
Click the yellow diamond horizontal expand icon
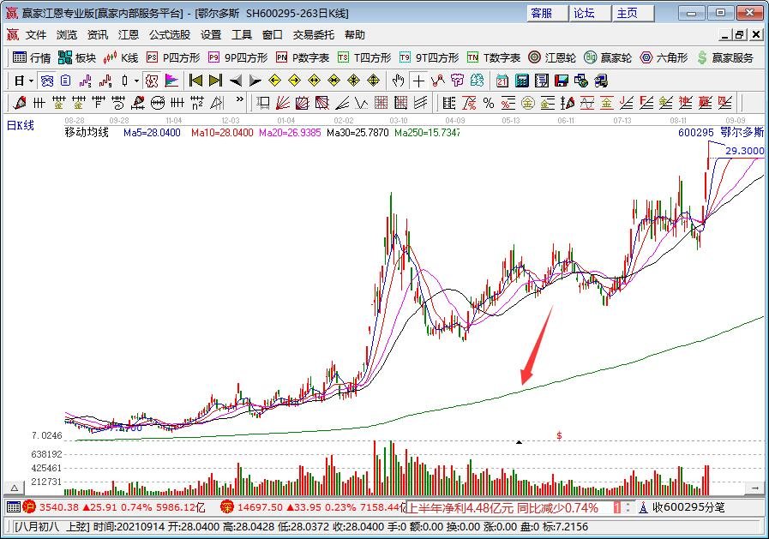[314, 81]
